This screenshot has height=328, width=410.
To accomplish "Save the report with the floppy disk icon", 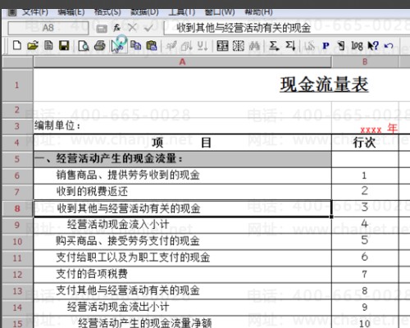I will (64, 45).
